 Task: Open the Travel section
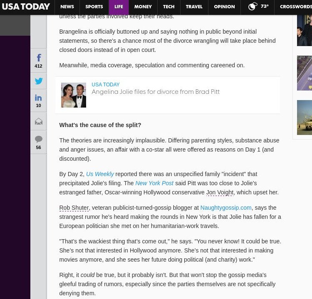[194, 7]
